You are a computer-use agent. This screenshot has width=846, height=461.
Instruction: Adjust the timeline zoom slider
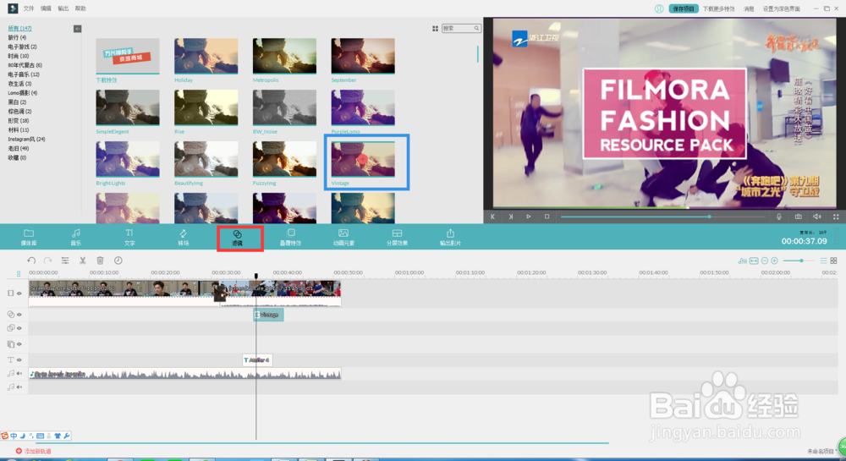799,261
